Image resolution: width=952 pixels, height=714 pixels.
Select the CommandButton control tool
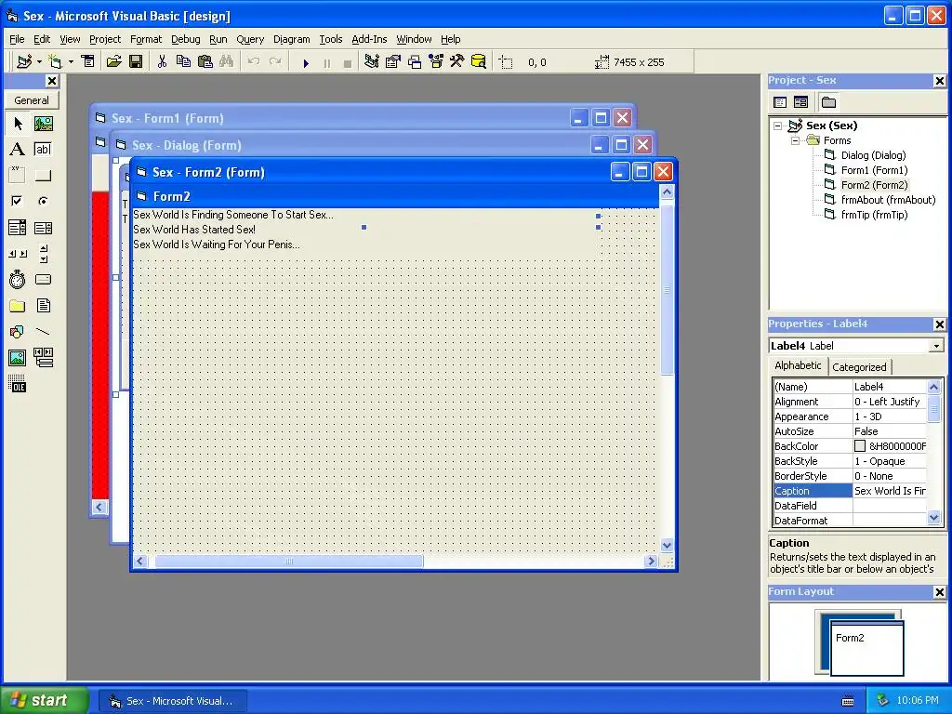pyautogui.click(x=43, y=176)
